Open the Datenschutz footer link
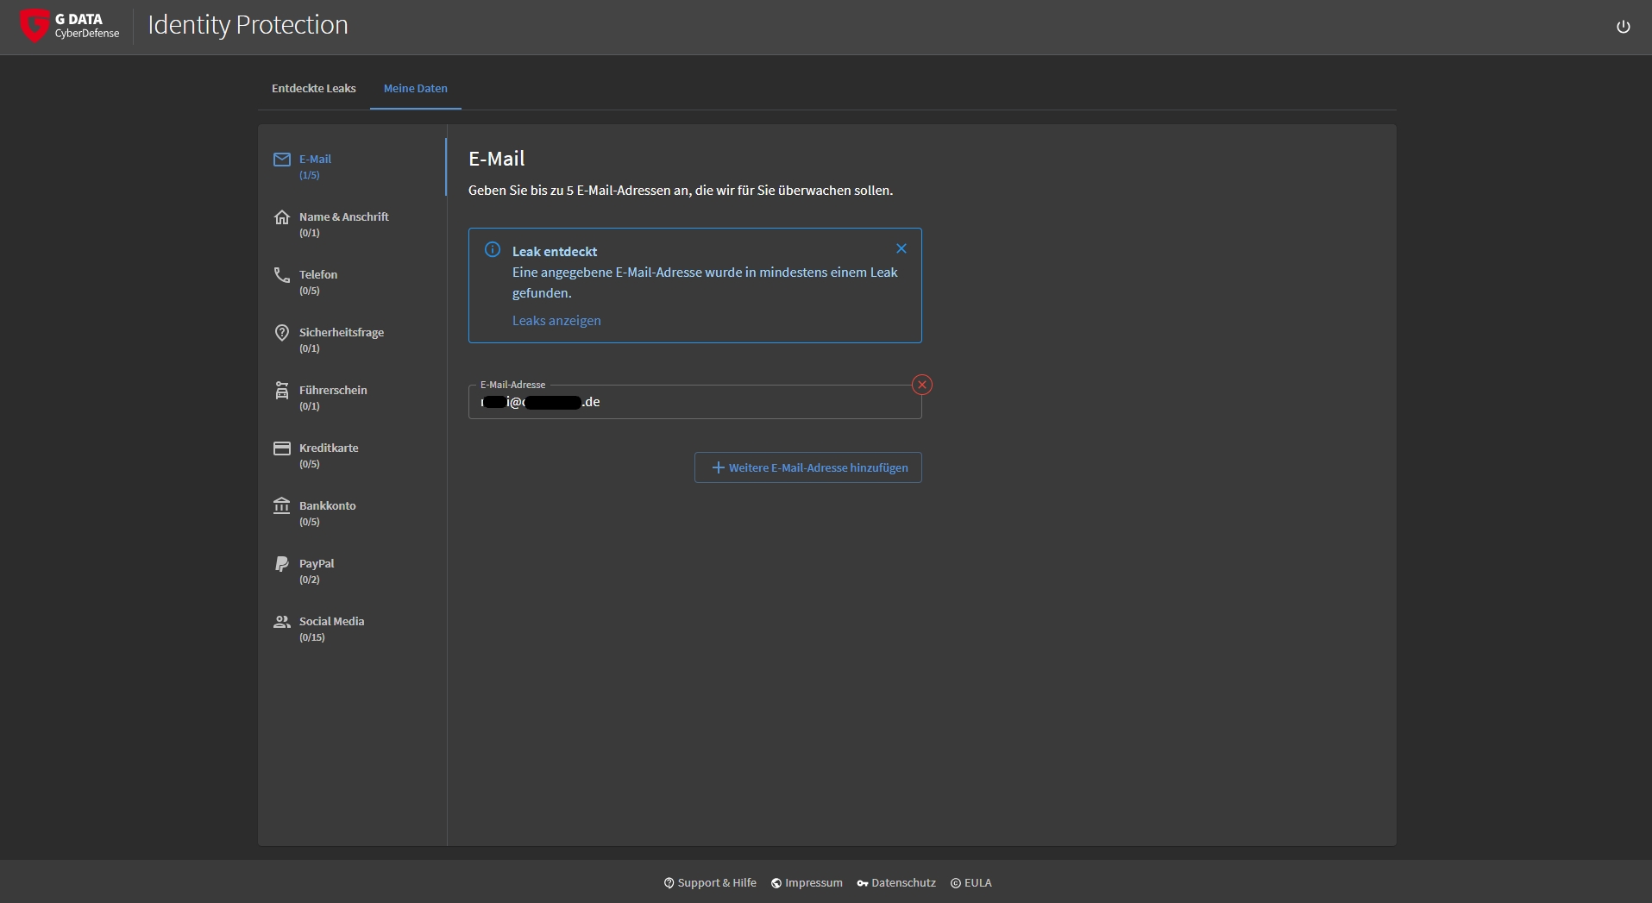Image resolution: width=1652 pixels, height=903 pixels. pyautogui.click(x=896, y=883)
